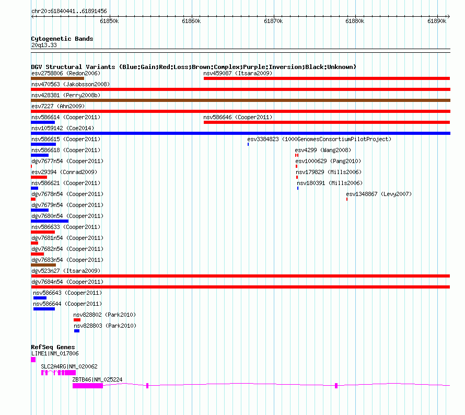This screenshot has height=415, width=465.
Task: Select esv7227 (Ahn2009) variant label
Action: click(58, 106)
